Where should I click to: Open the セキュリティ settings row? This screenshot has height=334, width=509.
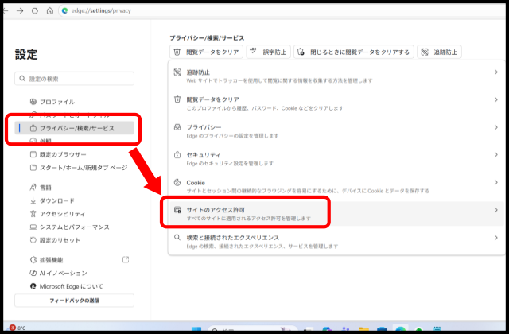tap(336, 158)
